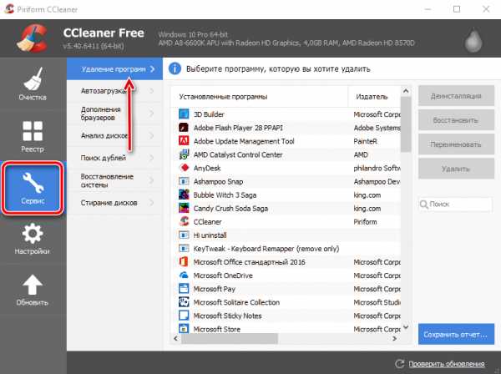Open the Поиск дублей tab
Screen dimensions: 501x374
[114, 158]
